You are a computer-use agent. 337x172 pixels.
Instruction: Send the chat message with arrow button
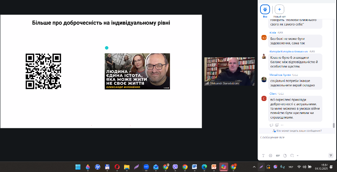tap(331, 156)
